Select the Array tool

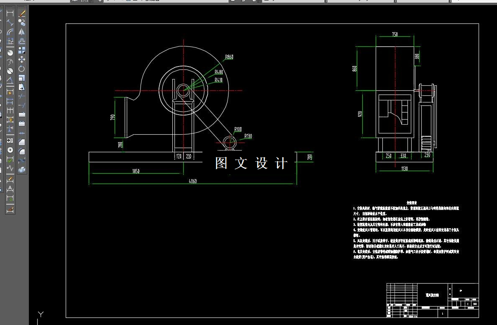coord(22,50)
